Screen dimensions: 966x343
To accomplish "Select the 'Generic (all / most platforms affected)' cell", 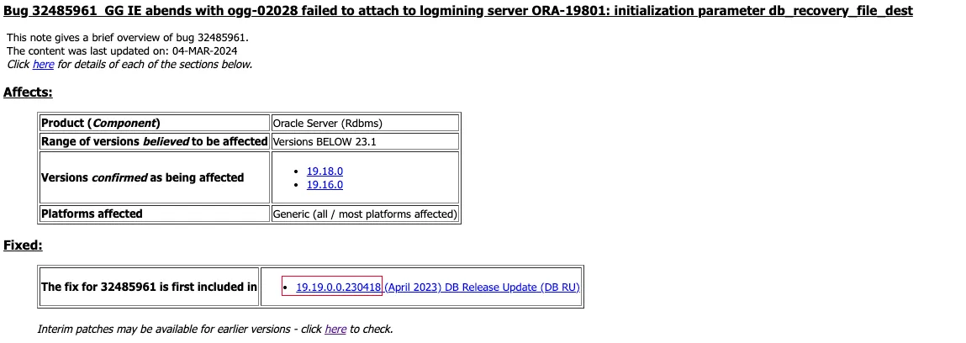I will coord(365,214).
